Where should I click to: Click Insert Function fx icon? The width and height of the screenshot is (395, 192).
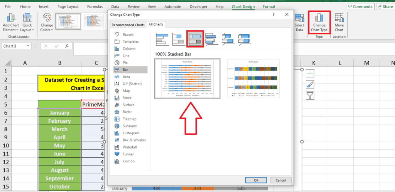tap(67, 46)
